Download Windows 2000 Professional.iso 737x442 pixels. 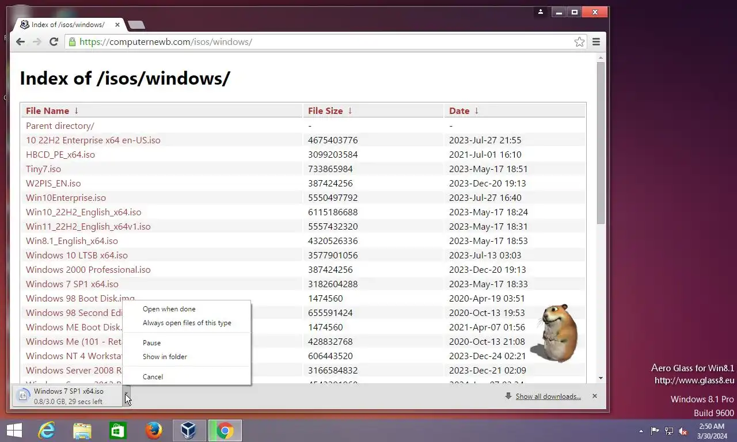tap(88, 269)
